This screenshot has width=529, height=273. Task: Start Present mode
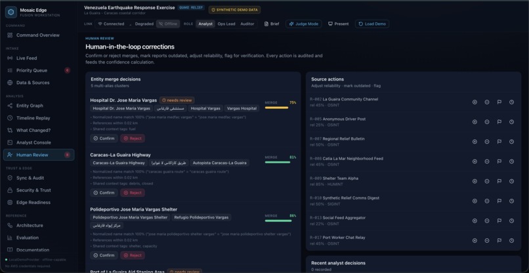point(339,24)
